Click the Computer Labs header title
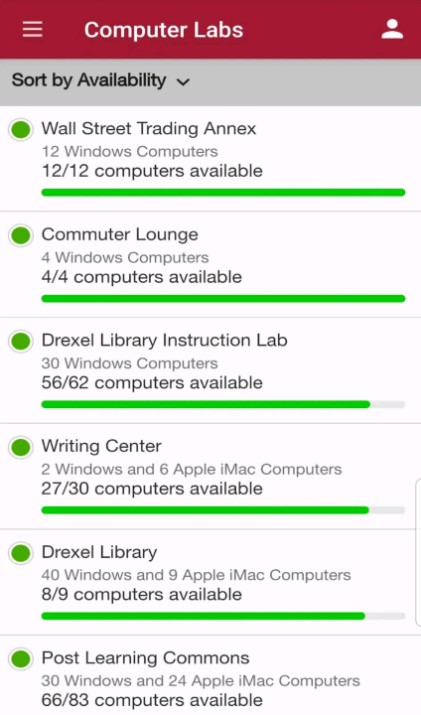421x715 pixels. (x=164, y=30)
